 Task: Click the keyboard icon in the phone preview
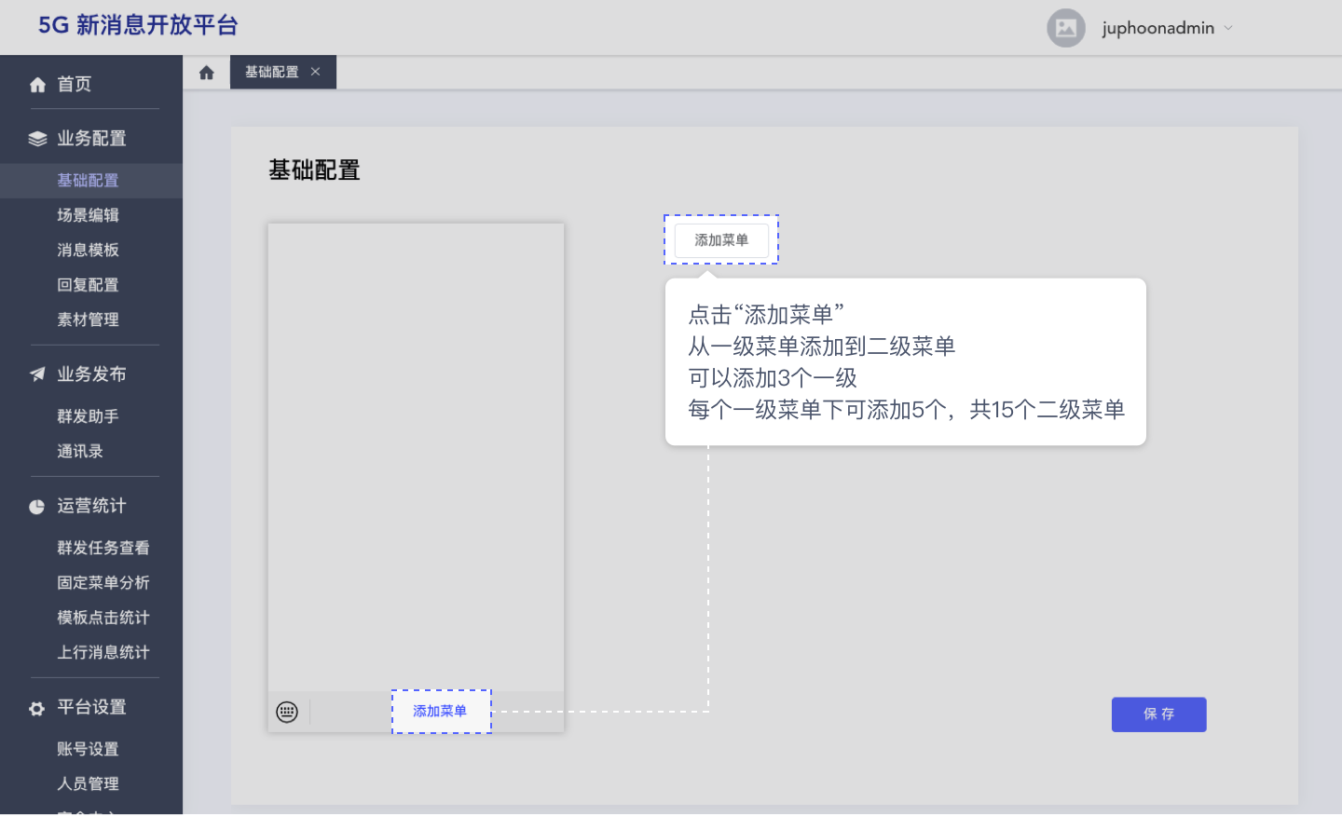point(288,712)
